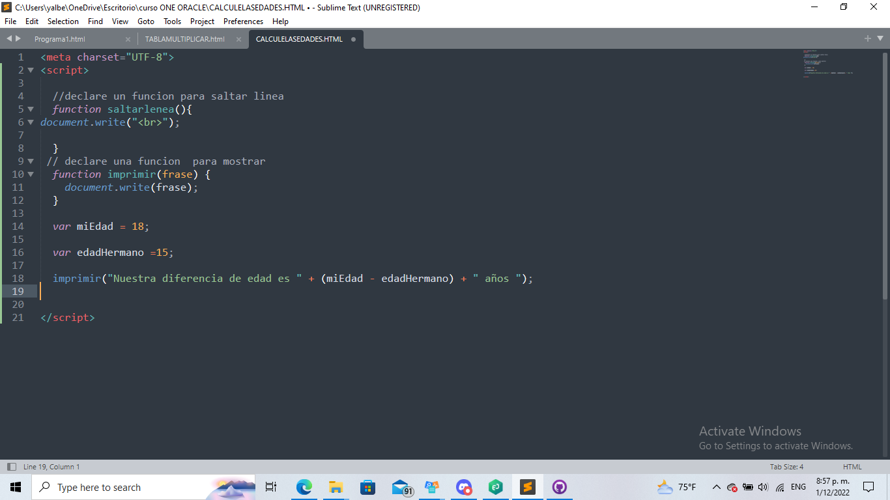Click the unsaved dot on CALCULELASEDADES.HTML tab

click(354, 39)
